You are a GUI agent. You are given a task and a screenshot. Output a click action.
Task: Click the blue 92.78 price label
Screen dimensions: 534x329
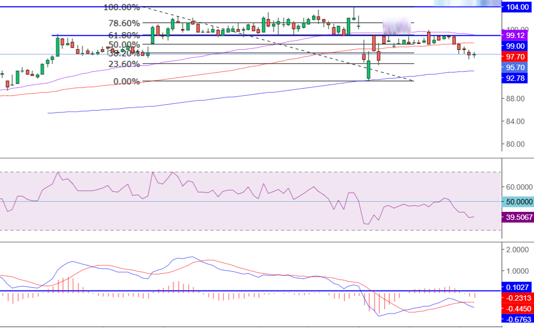pos(515,78)
